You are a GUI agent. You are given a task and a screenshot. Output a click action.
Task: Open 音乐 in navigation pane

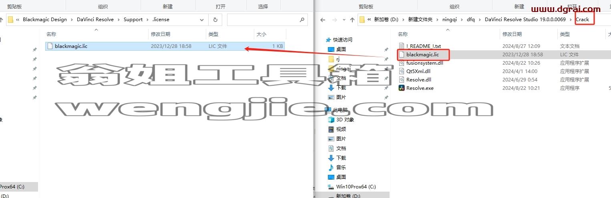click(341, 167)
